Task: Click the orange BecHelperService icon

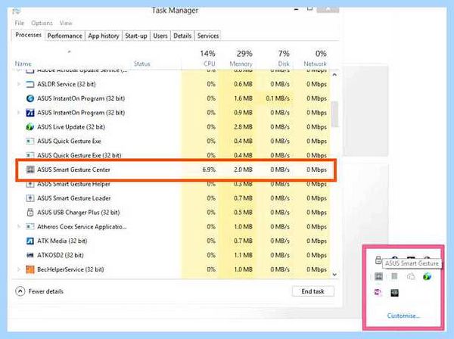Action: point(30,269)
